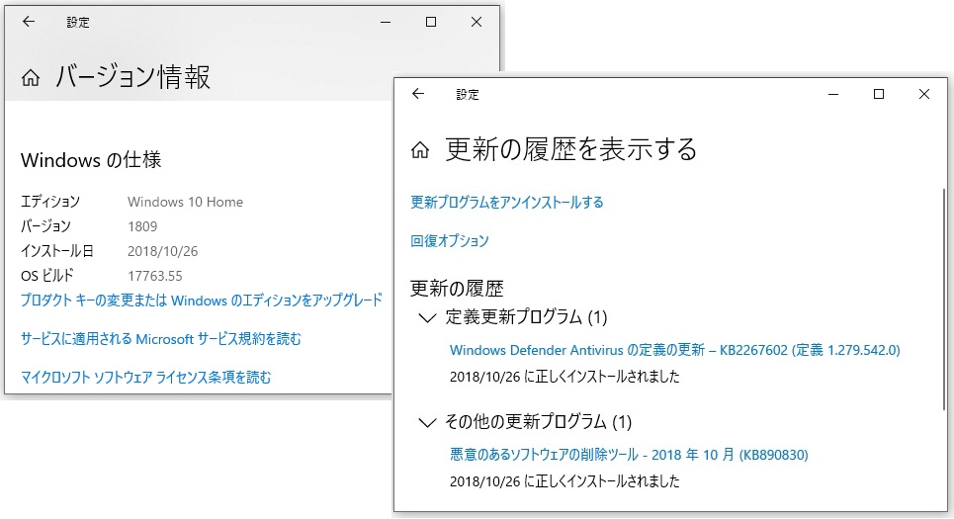This screenshot has height=519, width=954.
Task: Click the プロダクト キーの変更 or edition upgrade link
Action: 201,300
